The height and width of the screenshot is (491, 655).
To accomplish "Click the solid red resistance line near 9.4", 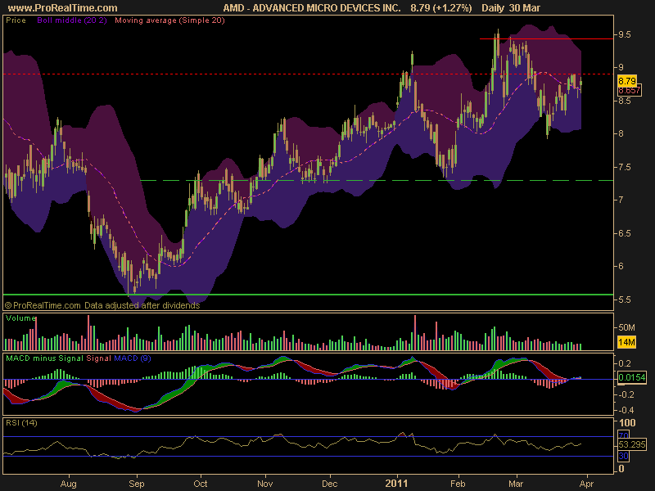I will [546, 38].
